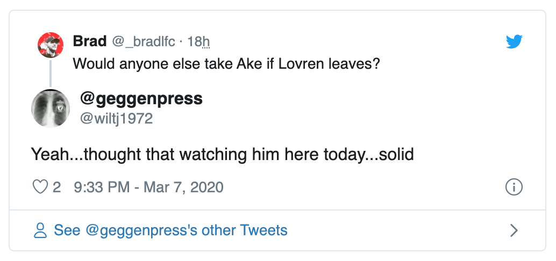Image resolution: width=556 pixels, height=261 pixels.
Task: Open Brad's profile picture
Action: coord(51,45)
